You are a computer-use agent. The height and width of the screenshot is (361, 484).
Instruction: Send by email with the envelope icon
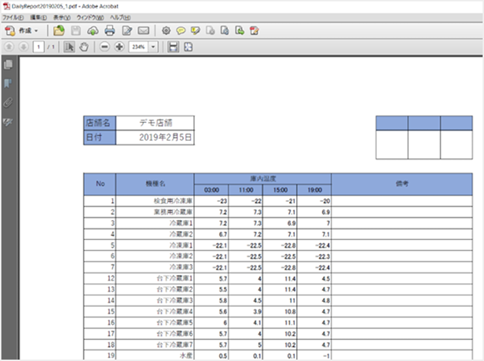coord(143,31)
